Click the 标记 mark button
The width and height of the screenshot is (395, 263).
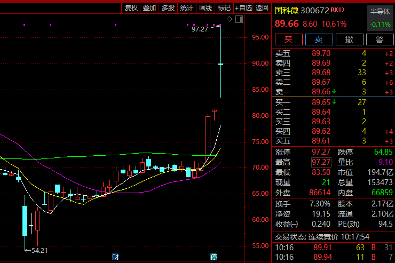224,7
